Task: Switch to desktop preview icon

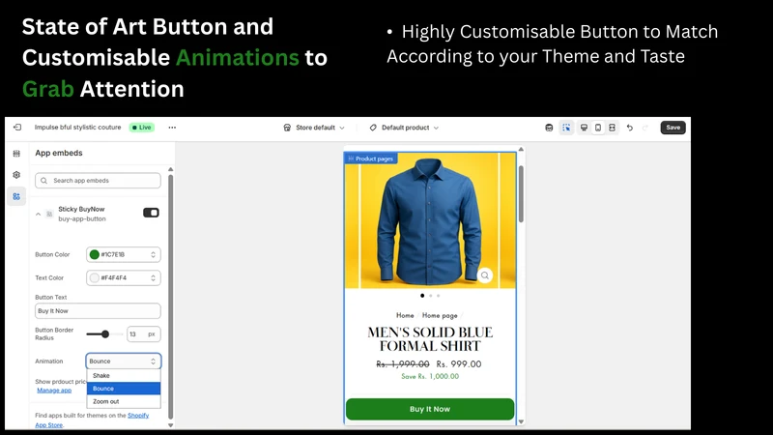Action: pos(584,128)
